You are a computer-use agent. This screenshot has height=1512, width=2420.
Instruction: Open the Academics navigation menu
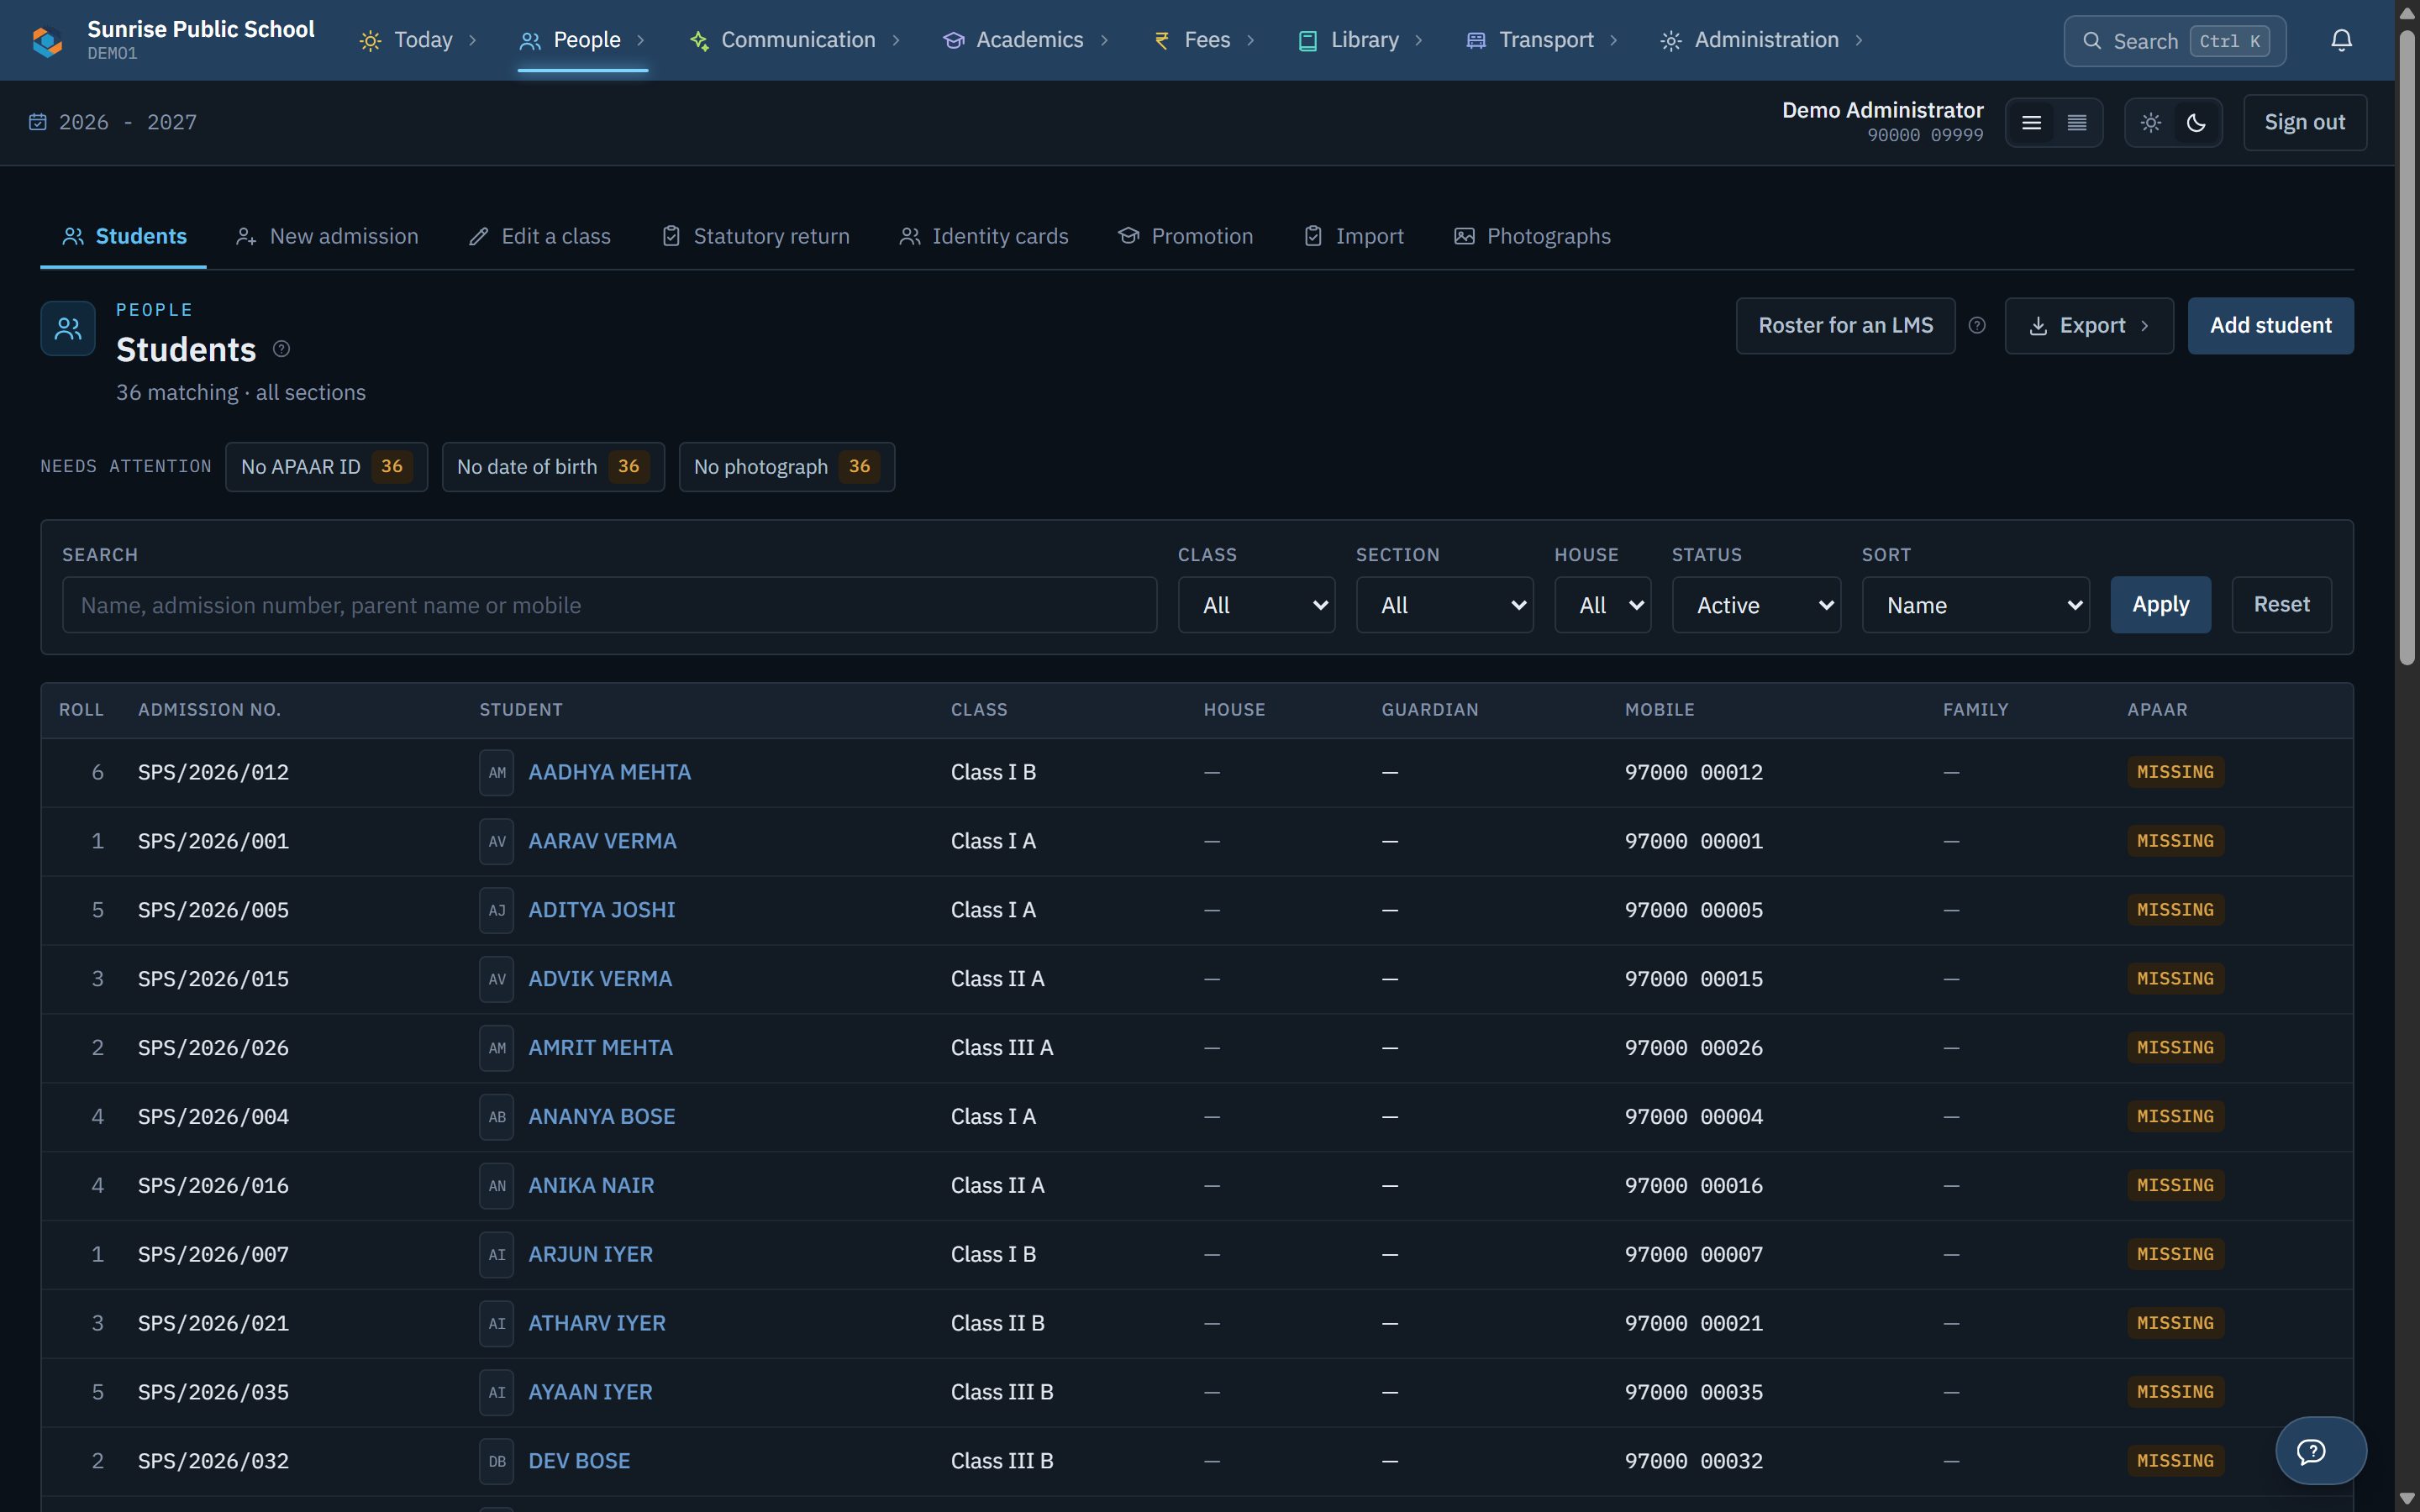(1027, 40)
